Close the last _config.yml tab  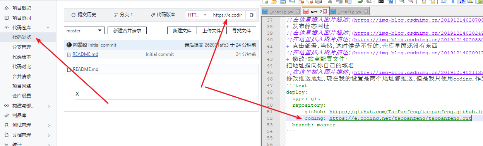pyautogui.click(x=367, y=11)
